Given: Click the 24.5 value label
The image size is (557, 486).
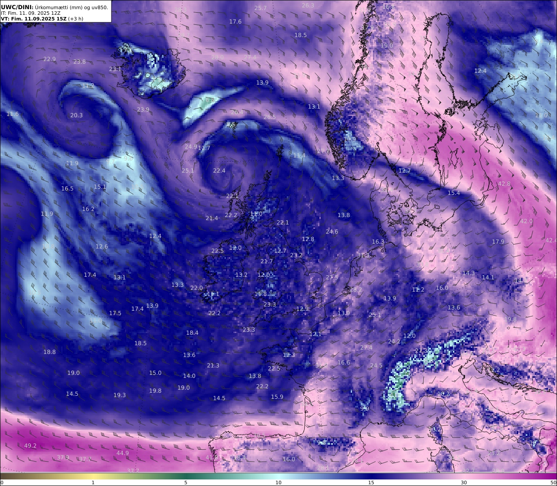Looking at the screenshot, I should coord(376,365).
